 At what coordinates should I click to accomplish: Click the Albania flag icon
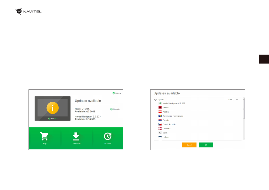click(x=160, y=108)
